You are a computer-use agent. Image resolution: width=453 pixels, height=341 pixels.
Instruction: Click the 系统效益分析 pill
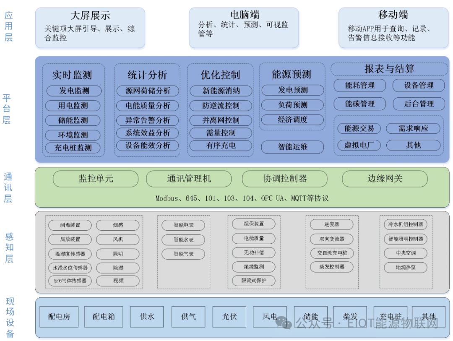pyautogui.click(x=148, y=133)
